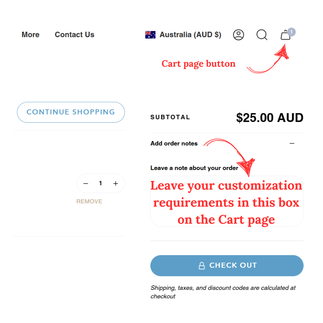
Task: Increase quantity with the plus button
Action: (x=116, y=184)
